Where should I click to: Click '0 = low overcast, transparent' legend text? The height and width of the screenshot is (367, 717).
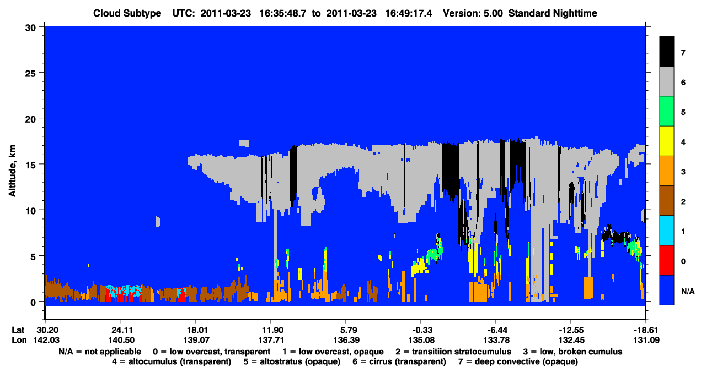pos(211,352)
